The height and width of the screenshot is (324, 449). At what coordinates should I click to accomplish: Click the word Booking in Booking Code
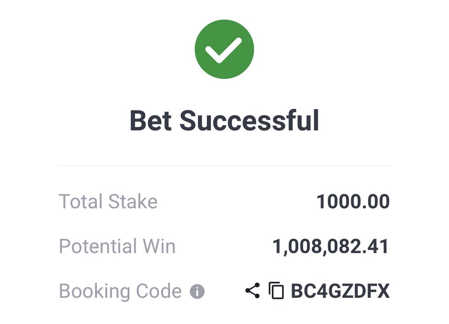tap(95, 291)
